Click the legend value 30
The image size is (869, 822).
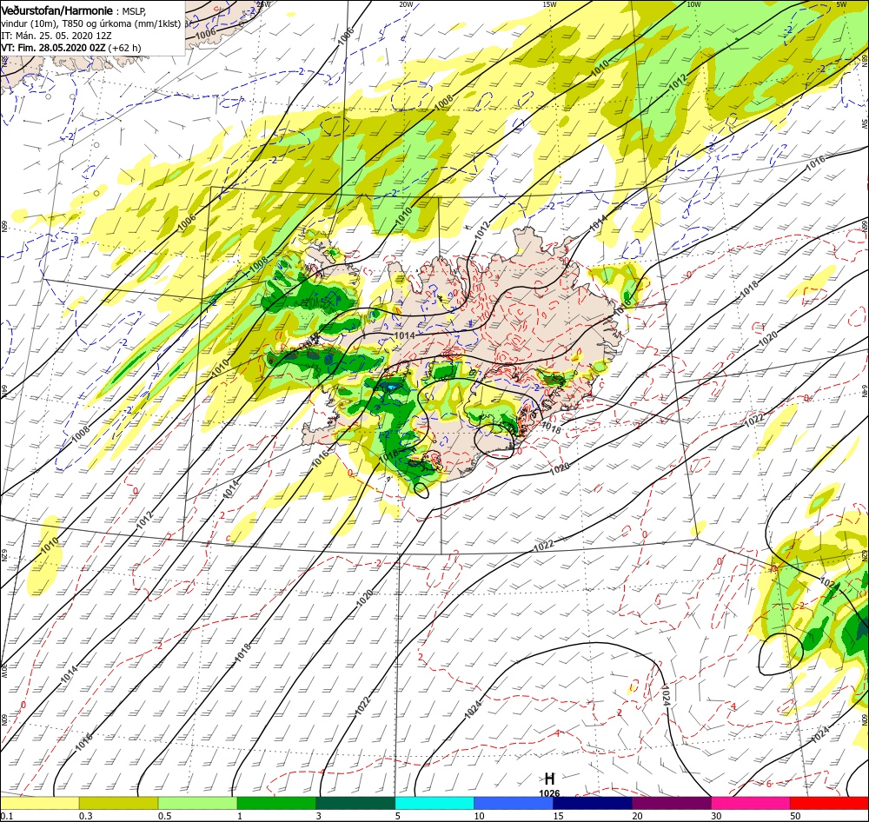(717, 816)
